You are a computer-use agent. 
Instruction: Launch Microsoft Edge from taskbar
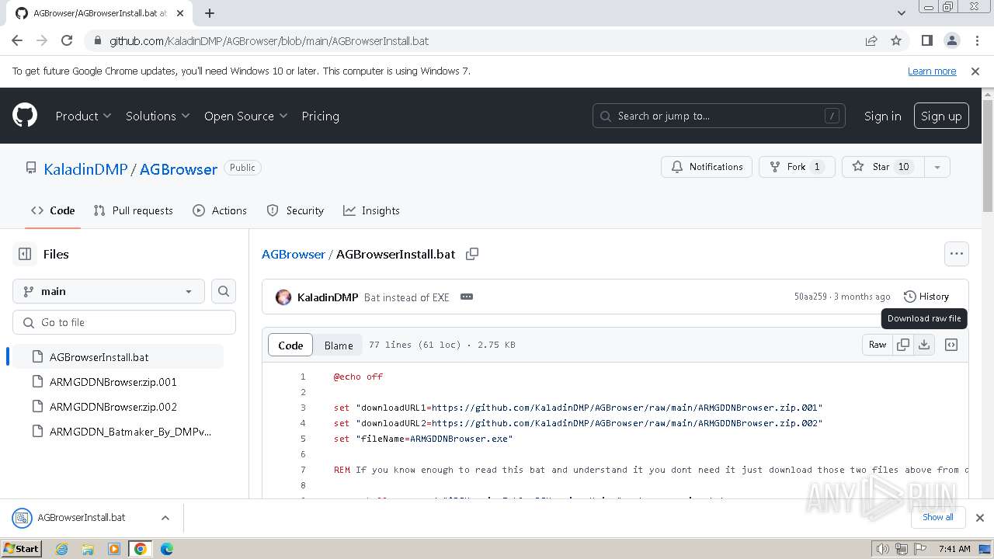coord(167,549)
